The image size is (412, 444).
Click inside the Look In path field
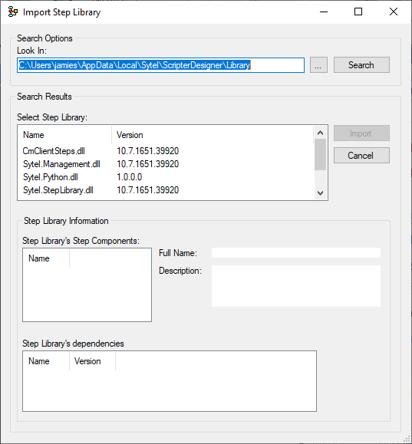160,65
